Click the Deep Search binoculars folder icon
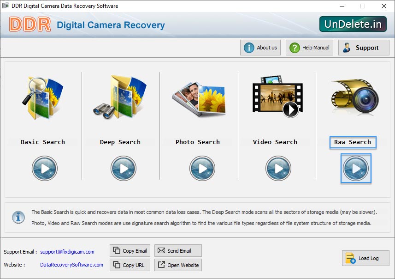395x279 pixels. coord(120,97)
